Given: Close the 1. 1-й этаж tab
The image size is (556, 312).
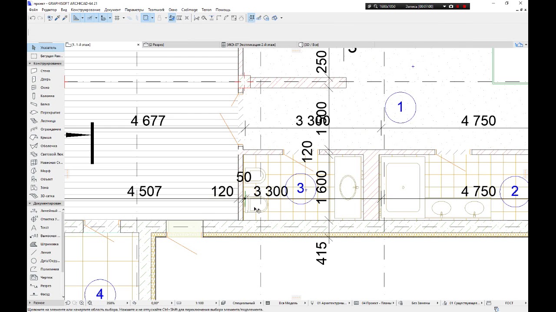Looking at the screenshot, I should click(x=139, y=45).
